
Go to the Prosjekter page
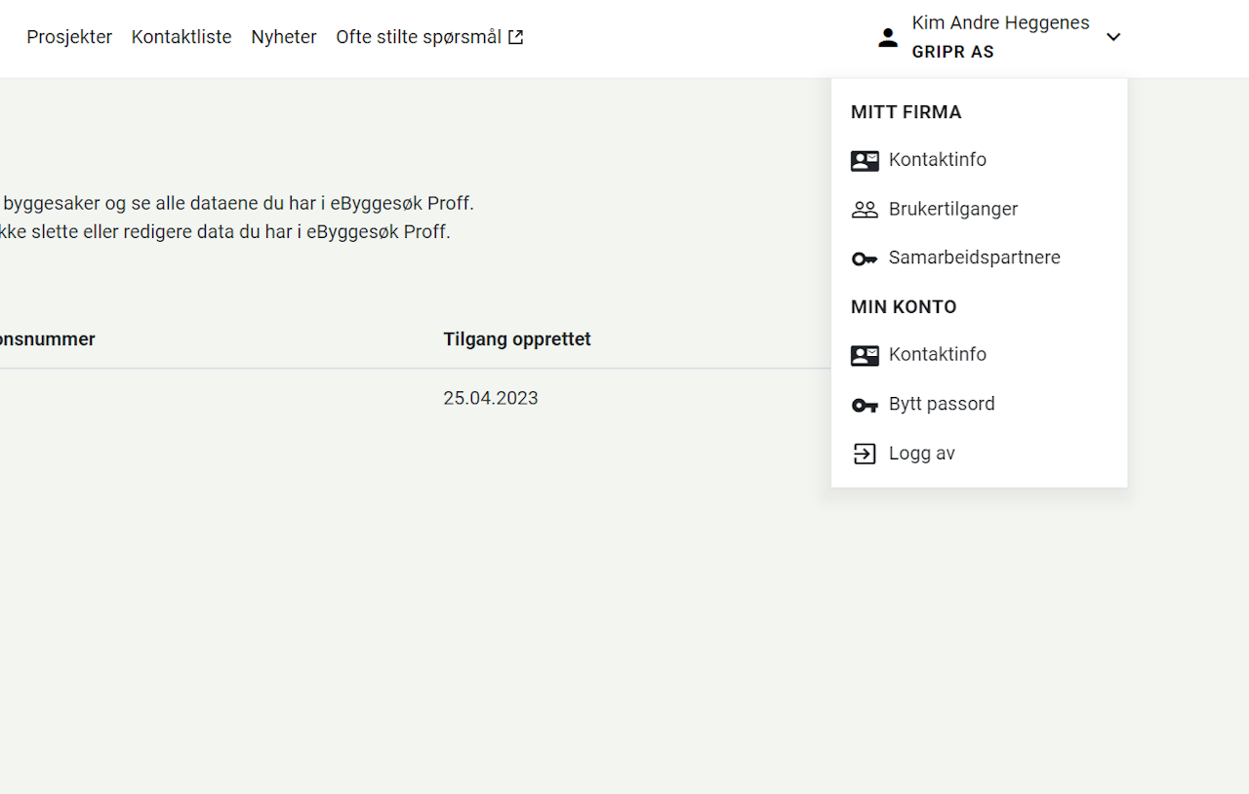69,37
